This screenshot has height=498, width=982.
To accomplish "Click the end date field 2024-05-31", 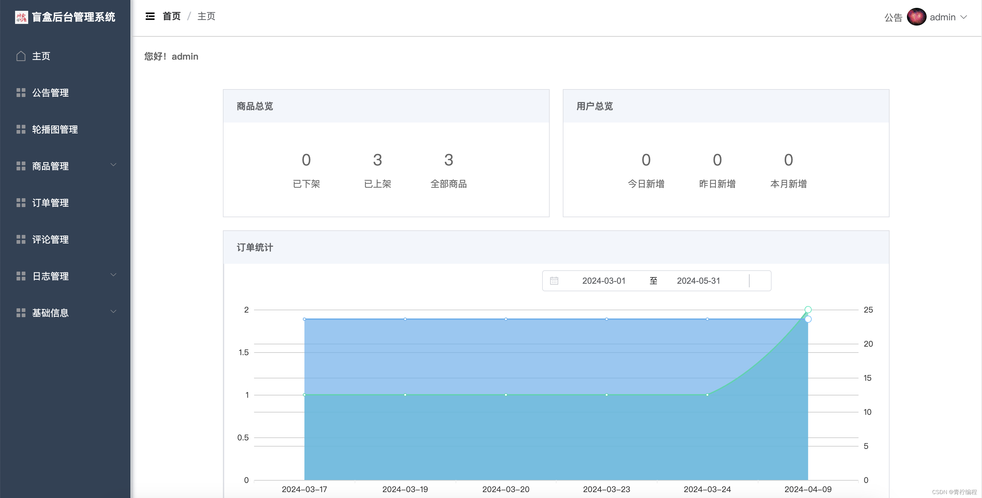I will point(698,281).
